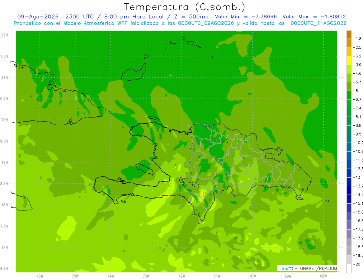This screenshot has height=280, width=363.
Task: Click the '71W' longitude axis label
Action: click(x=217, y=276)
